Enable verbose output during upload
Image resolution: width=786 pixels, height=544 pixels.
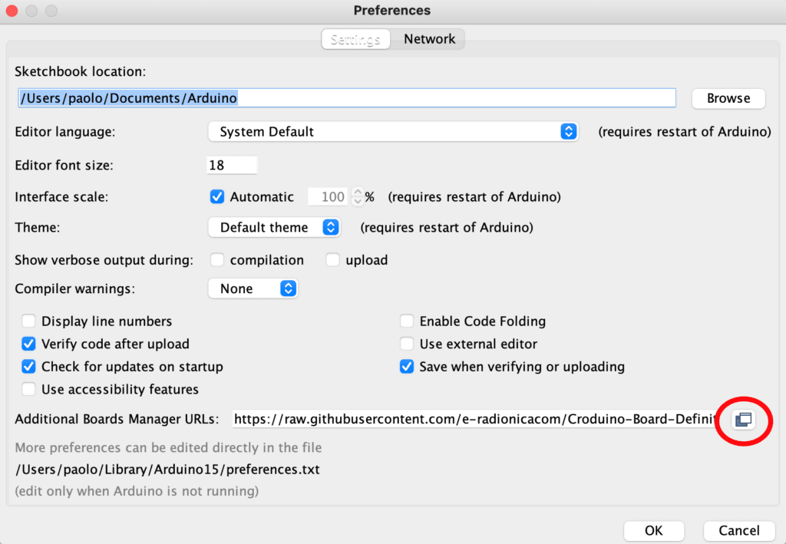(x=332, y=259)
